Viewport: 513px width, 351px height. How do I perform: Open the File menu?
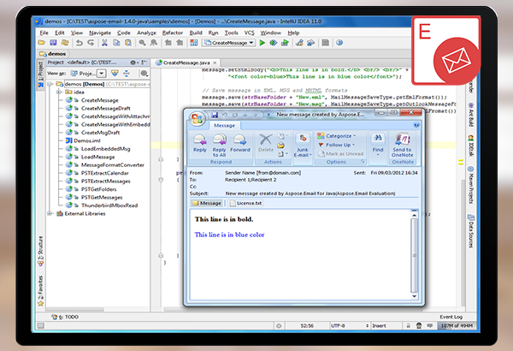tap(44, 33)
